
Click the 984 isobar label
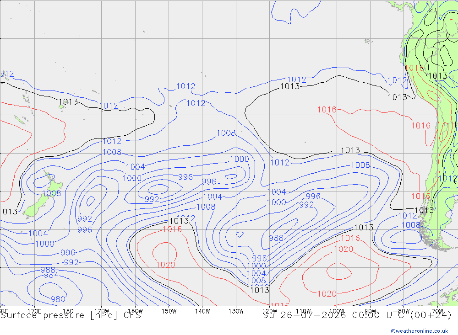tap(51, 276)
